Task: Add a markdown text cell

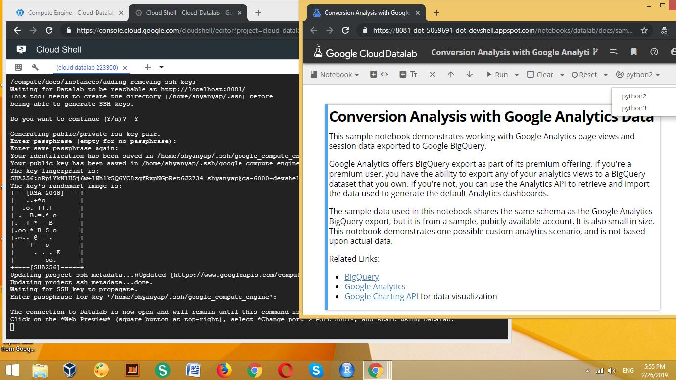Action: (408, 75)
